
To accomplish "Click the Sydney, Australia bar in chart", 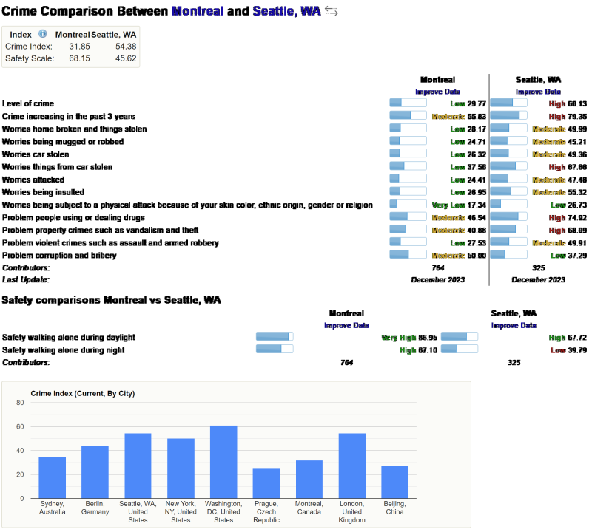I will tap(52, 477).
